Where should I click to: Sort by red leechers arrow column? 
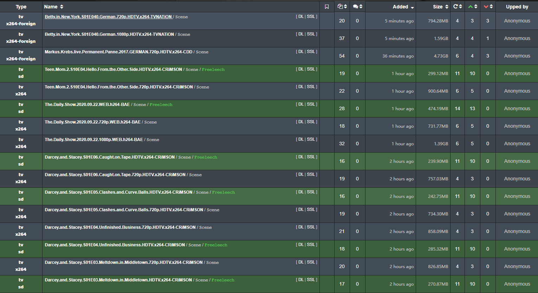pos(488,6)
